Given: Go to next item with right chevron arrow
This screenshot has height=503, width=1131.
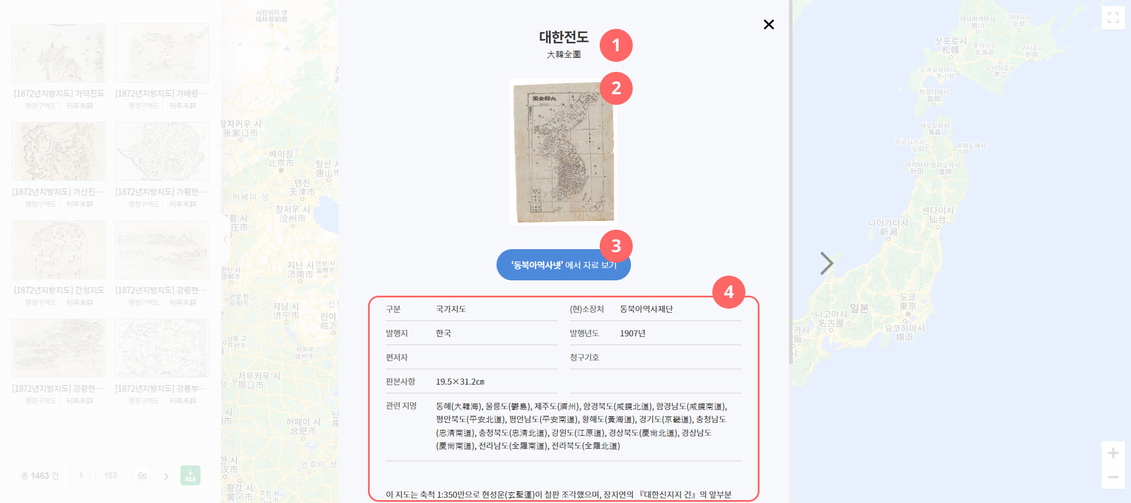Looking at the screenshot, I should click(826, 263).
